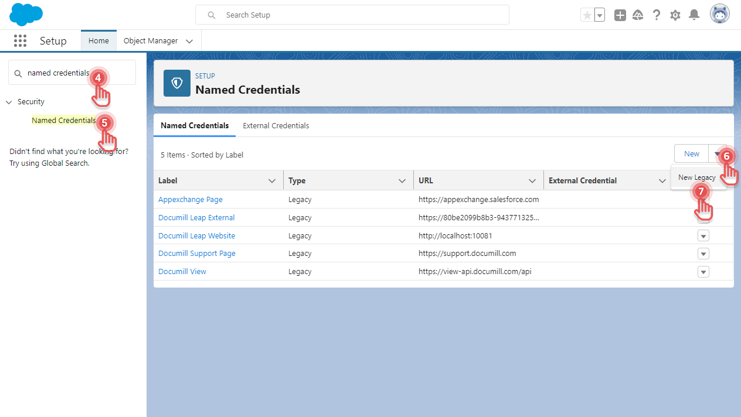Click the Salesforce cloud logo
The image size is (741, 417).
pyautogui.click(x=26, y=15)
